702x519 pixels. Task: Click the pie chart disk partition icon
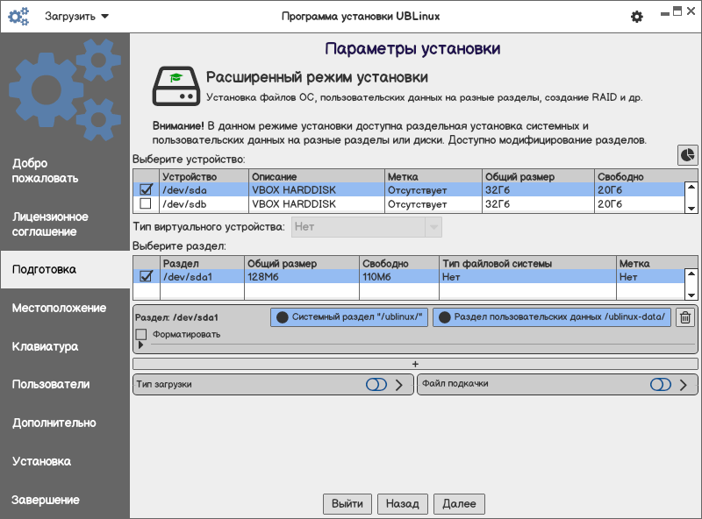[x=687, y=155]
